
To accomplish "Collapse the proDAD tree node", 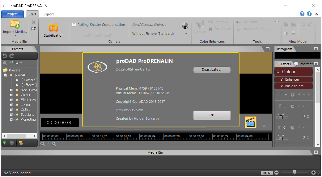I will point(5,75).
